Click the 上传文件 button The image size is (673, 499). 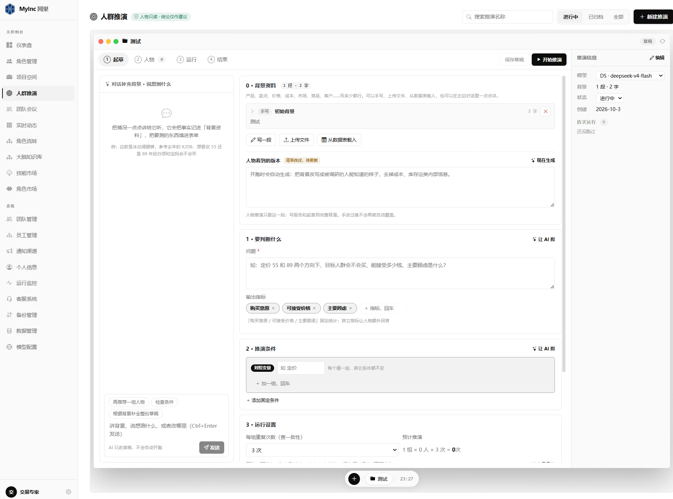(x=296, y=140)
